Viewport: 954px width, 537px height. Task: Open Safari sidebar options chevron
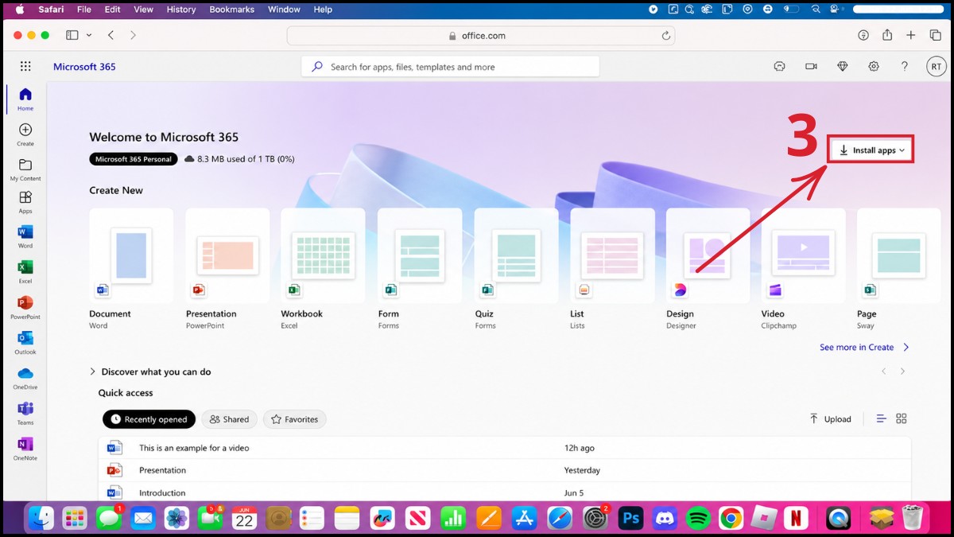(89, 35)
